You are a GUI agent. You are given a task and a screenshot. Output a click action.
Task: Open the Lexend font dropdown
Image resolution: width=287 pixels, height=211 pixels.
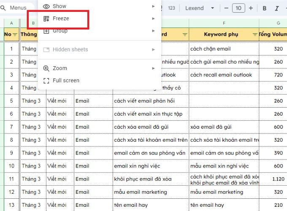click(200, 8)
